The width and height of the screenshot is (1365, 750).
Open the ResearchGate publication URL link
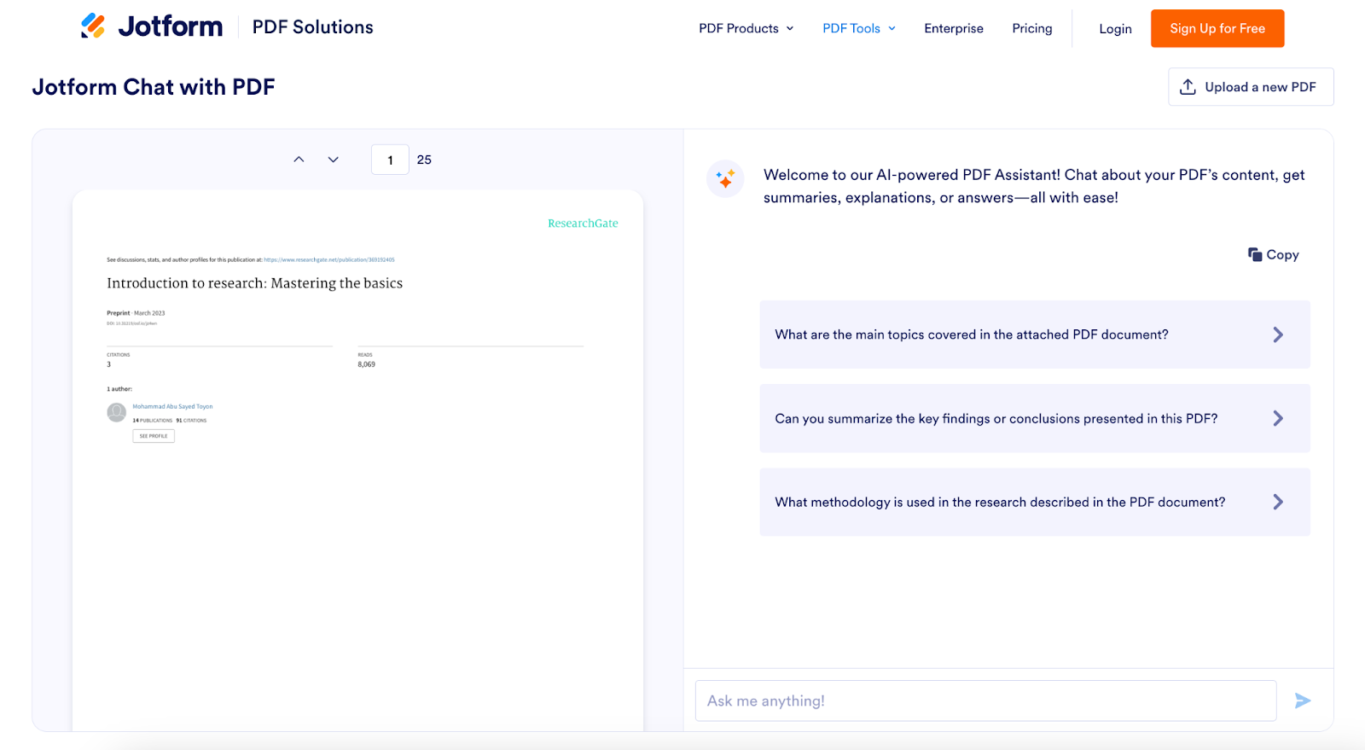tap(329, 259)
